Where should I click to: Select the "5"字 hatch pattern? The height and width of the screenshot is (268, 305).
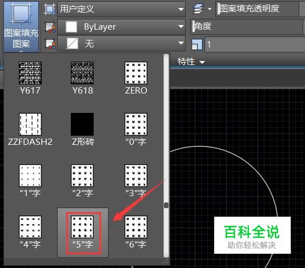click(83, 233)
